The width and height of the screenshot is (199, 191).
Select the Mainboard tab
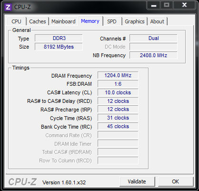(x=63, y=21)
